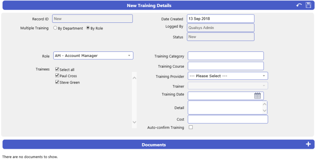The image size is (316, 166).
Task: Uncheck trainee Steve Green
Action: [x=57, y=82]
